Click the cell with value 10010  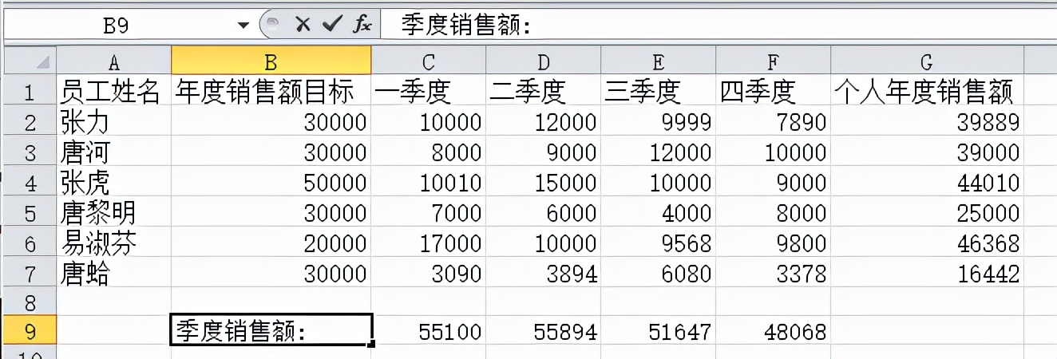(x=428, y=182)
